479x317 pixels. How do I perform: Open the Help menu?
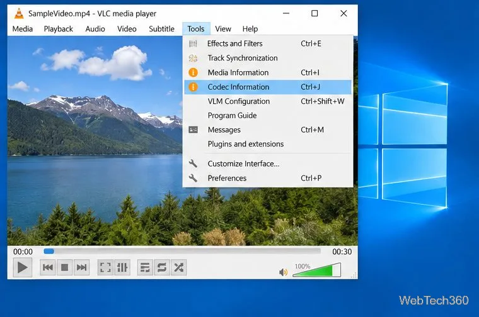tap(250, 29)
